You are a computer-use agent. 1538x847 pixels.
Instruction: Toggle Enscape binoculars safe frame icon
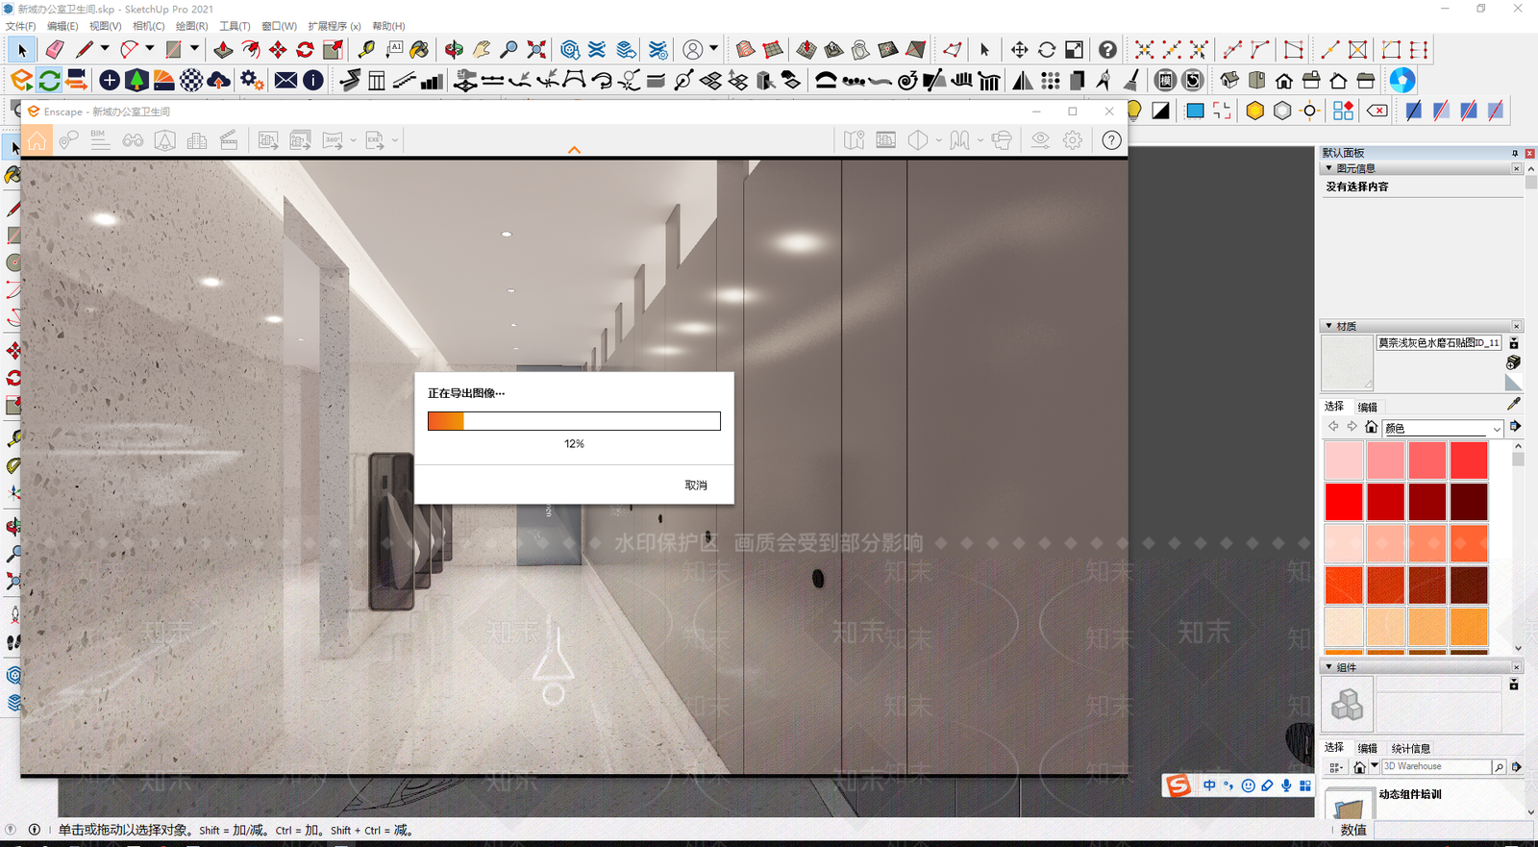(133, 140)
